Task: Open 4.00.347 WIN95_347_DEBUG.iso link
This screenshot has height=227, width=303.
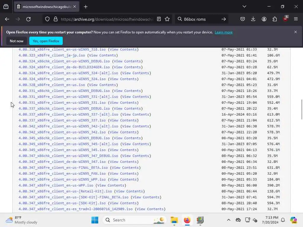Action: coord(68,156)
